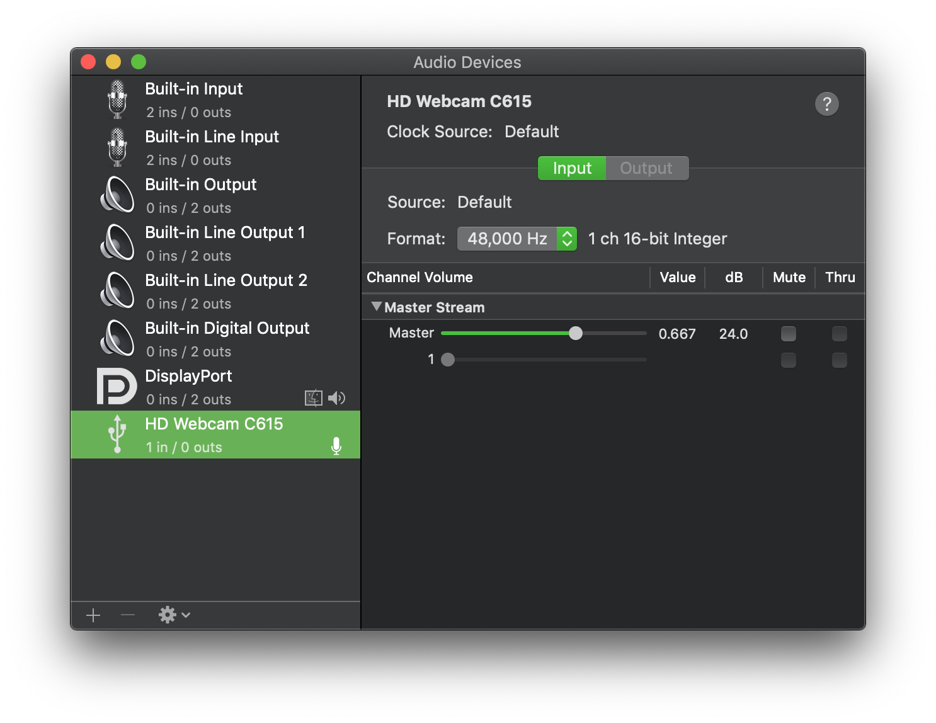
Task: Click the Master value 0.667 field
Action: click(677, 334)
